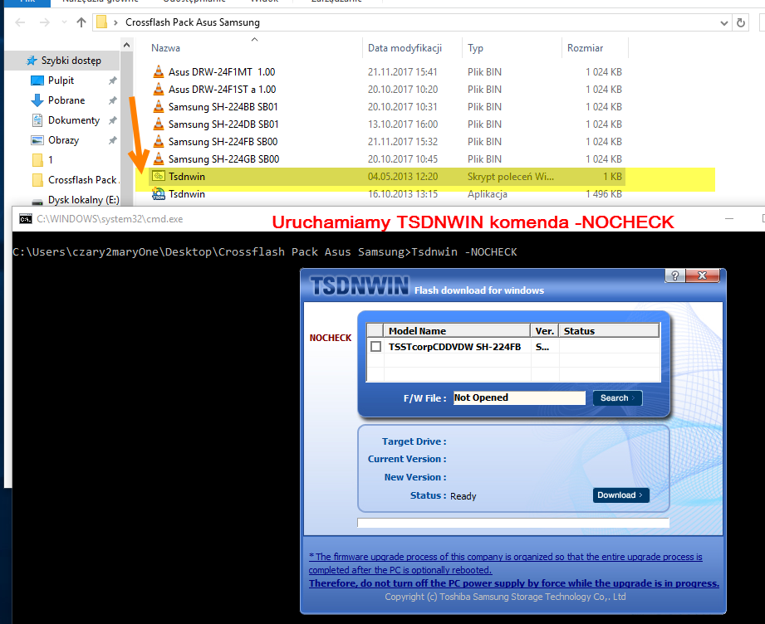Minimize the cmd.exe window

[729, 219]
